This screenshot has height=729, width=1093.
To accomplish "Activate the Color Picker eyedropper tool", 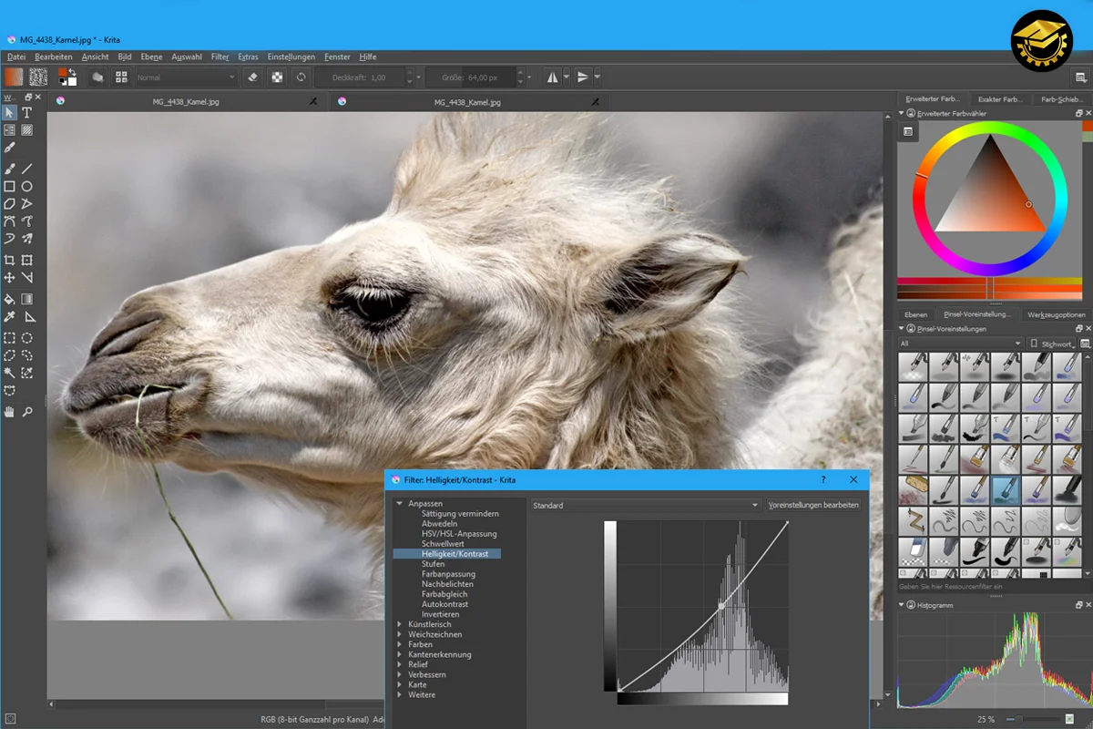I will click(x=9, y=317).
